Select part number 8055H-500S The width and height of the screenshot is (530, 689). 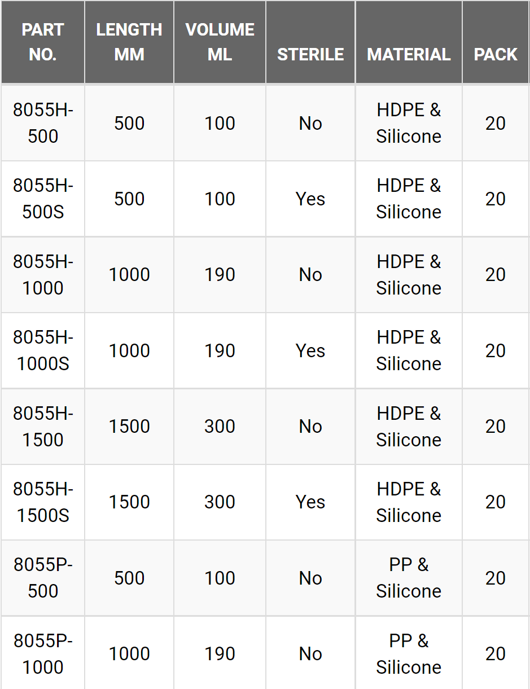tap(43, 199)
